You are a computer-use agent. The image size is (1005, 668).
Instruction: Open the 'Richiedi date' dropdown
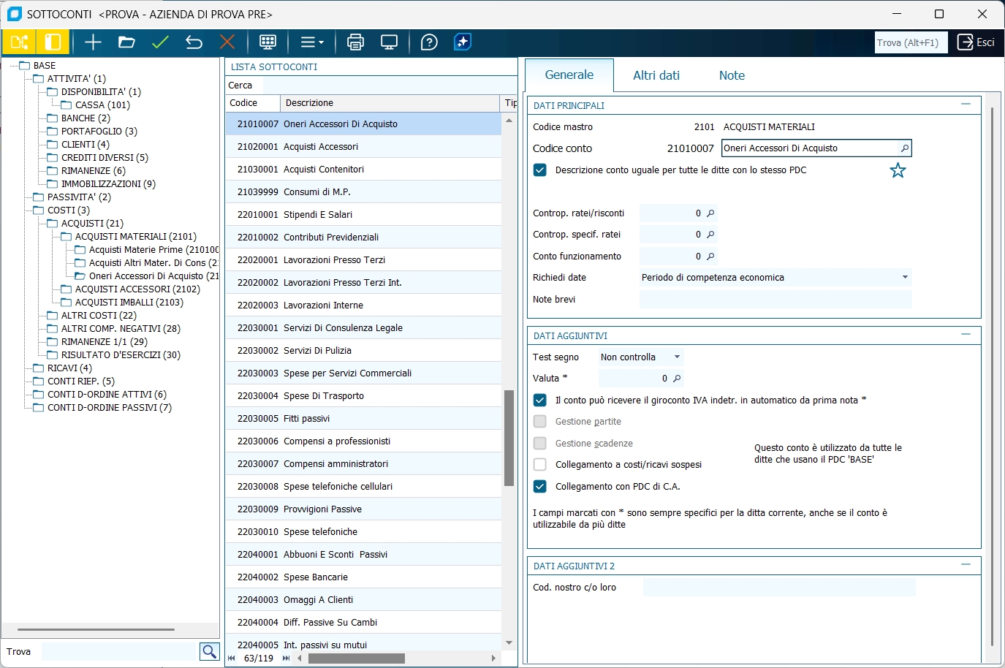[905, 278]
